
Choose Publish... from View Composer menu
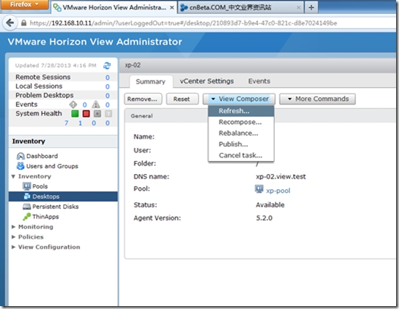[x=241, y=144]
